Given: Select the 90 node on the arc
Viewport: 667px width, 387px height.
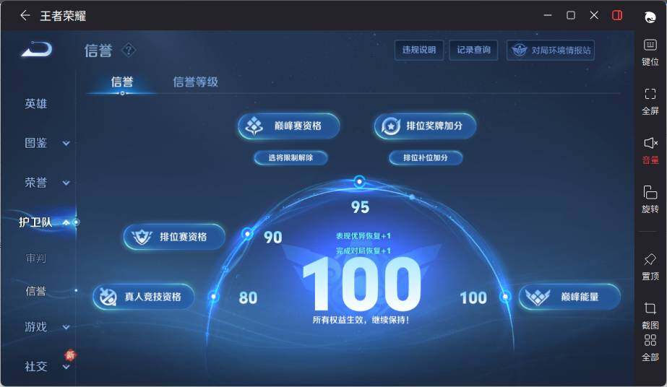Looking at the screenshot, I should tap(247, 233).
